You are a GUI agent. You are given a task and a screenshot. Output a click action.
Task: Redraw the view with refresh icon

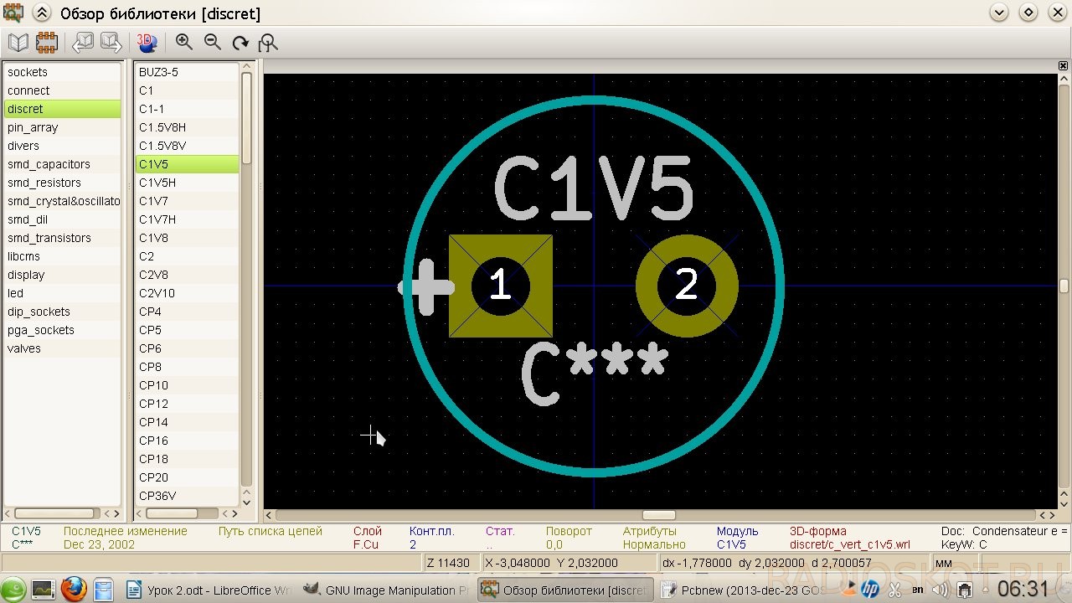coord(240,42)
